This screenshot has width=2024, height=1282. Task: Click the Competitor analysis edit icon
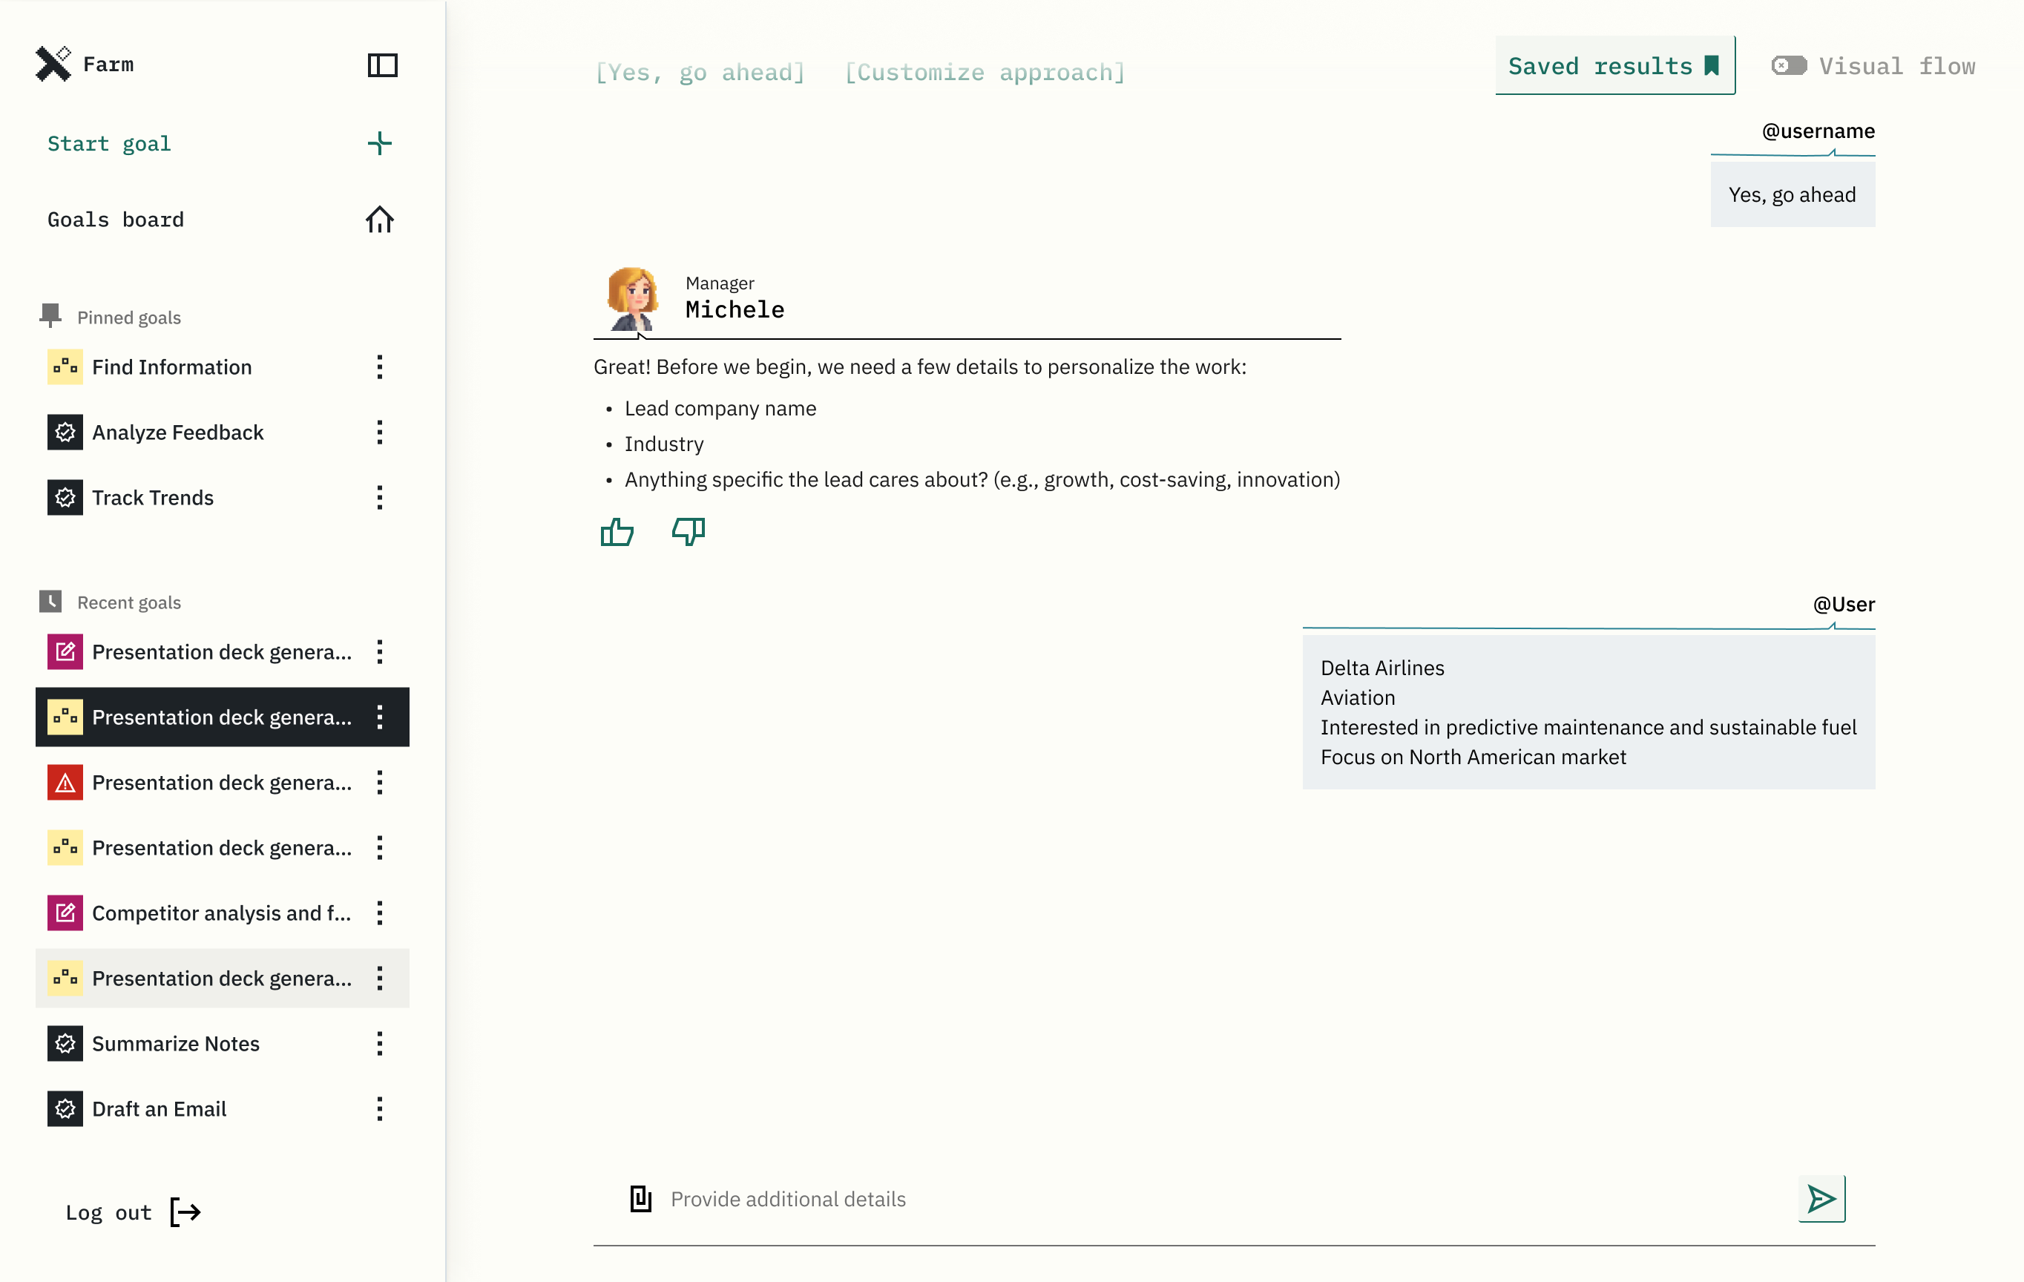click(x=65, y=913)
